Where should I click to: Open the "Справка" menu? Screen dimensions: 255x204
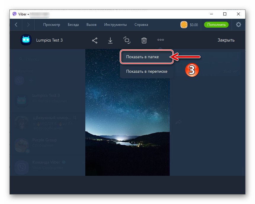(x=141, y=25)
